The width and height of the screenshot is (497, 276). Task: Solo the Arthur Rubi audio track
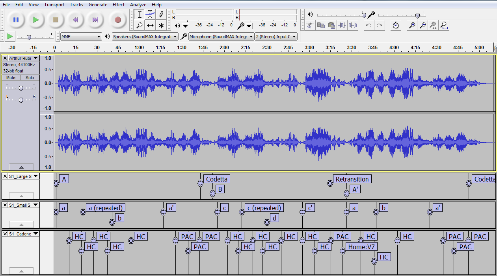30,78
